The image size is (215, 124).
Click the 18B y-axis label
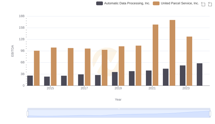22,16
